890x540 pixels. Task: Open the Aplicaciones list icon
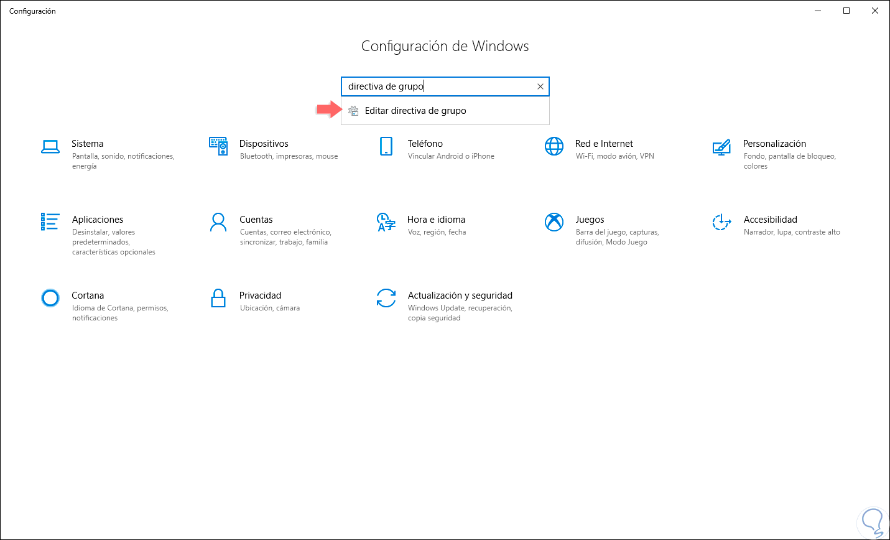(50, 221)
